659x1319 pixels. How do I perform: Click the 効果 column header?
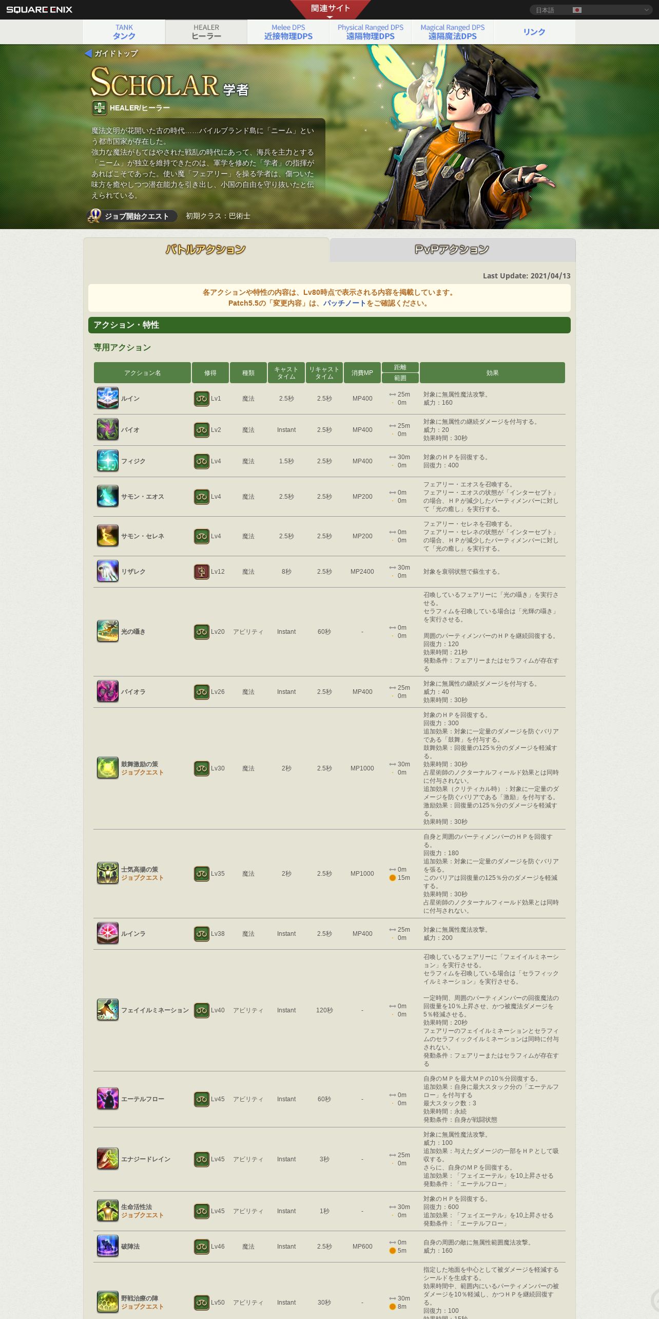[492, 373]
